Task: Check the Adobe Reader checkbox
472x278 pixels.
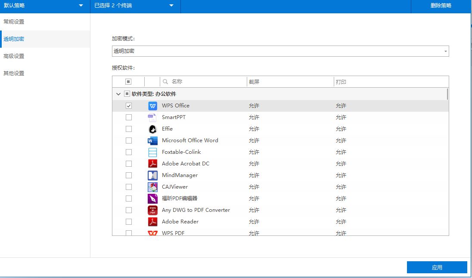Action: [128, 222]
